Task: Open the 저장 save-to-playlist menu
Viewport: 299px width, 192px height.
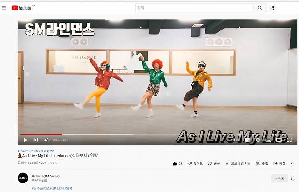Action: click(279, 163)
